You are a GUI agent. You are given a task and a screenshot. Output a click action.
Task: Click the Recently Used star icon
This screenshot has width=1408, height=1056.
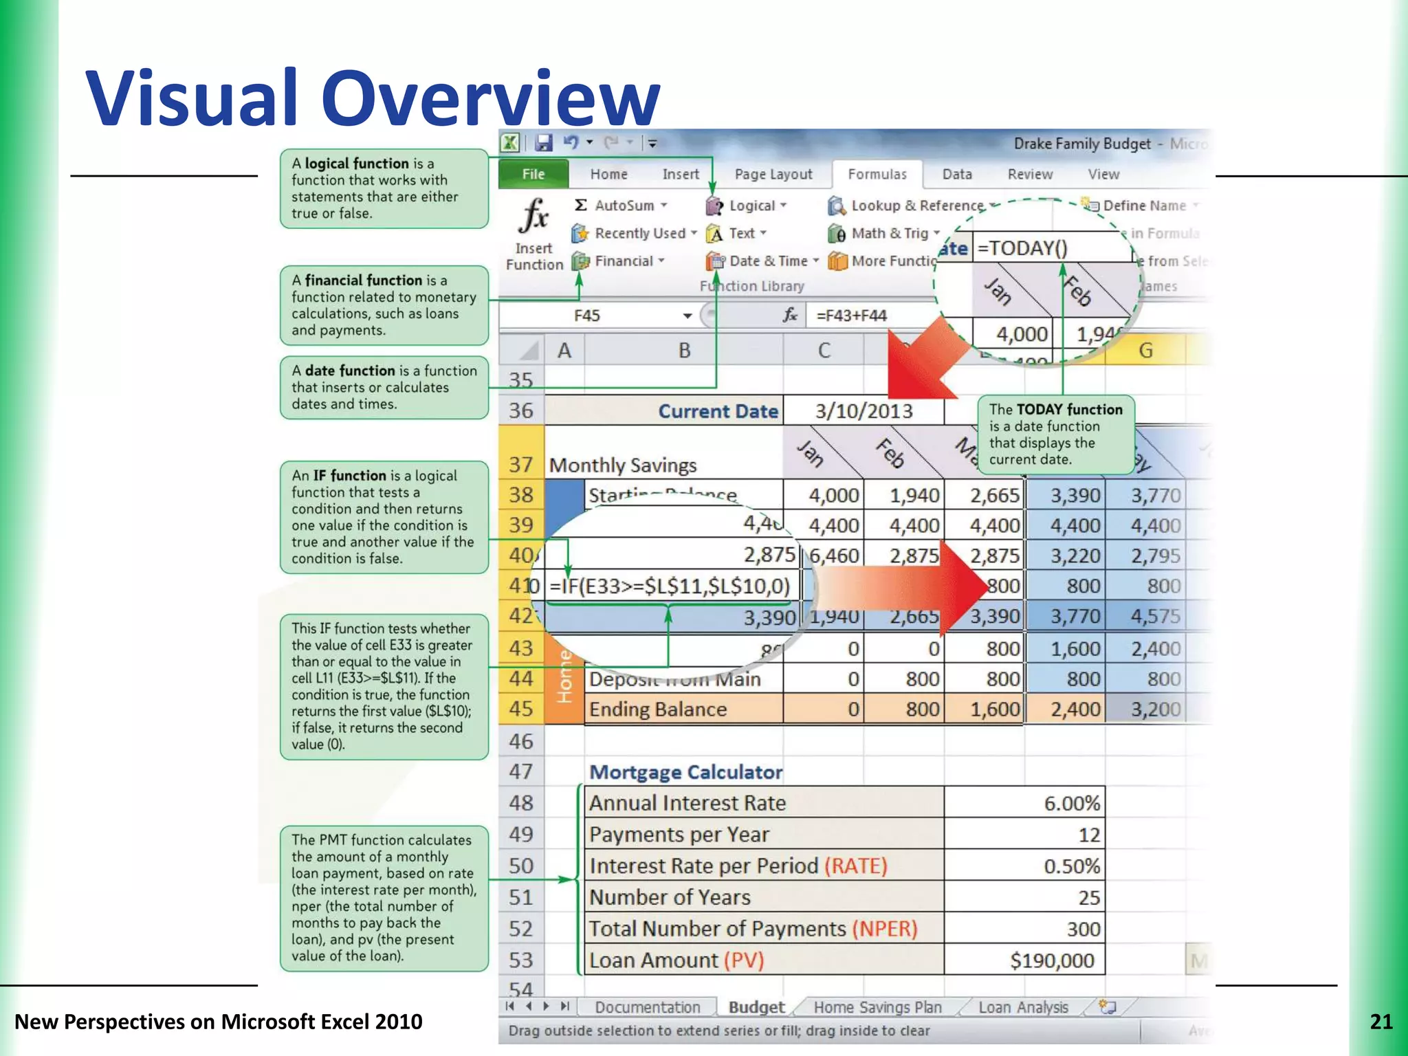point(580,234)
